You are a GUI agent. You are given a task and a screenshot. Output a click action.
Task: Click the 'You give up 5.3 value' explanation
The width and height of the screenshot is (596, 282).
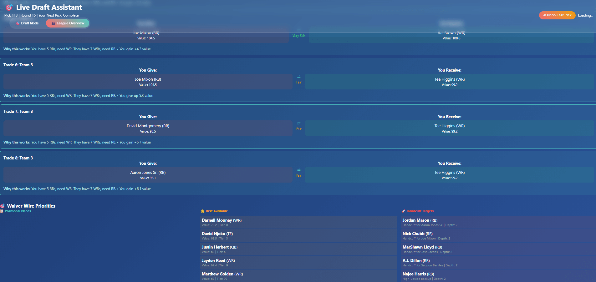click(x=136, y=96)
